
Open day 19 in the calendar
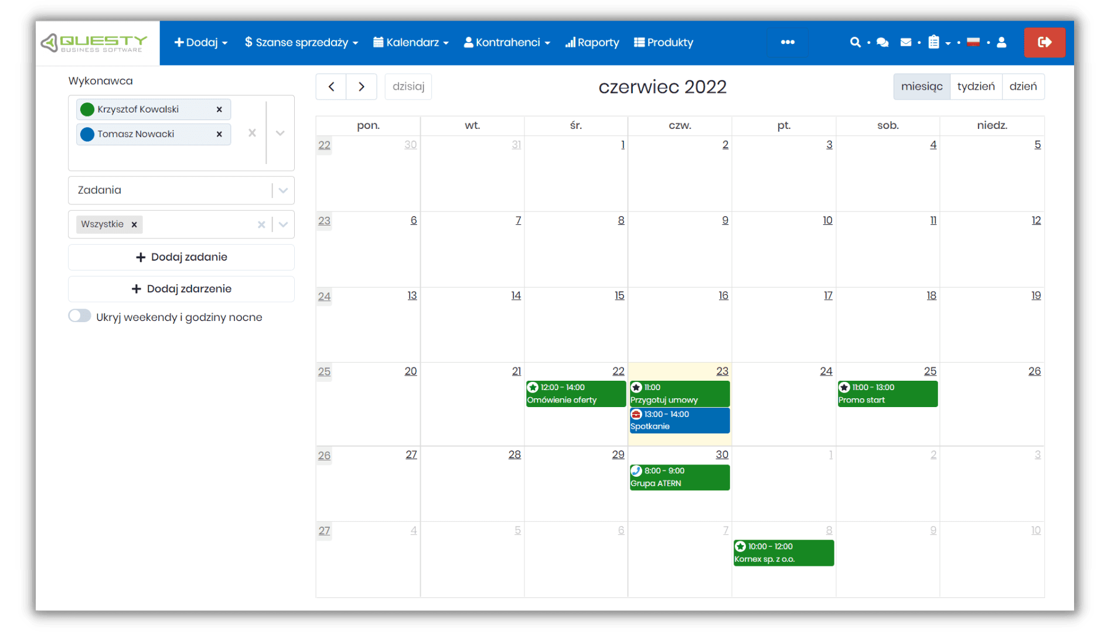(x=1036, y=296)
